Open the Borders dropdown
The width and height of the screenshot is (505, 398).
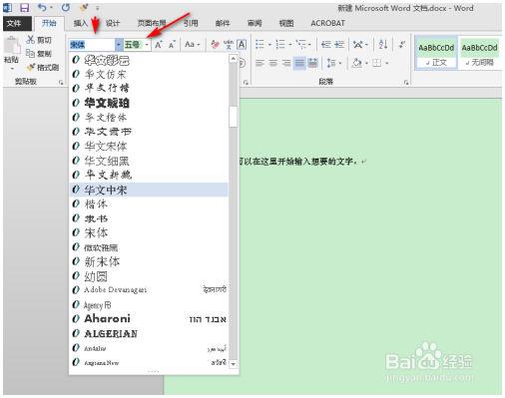click(x=387, y=63)
